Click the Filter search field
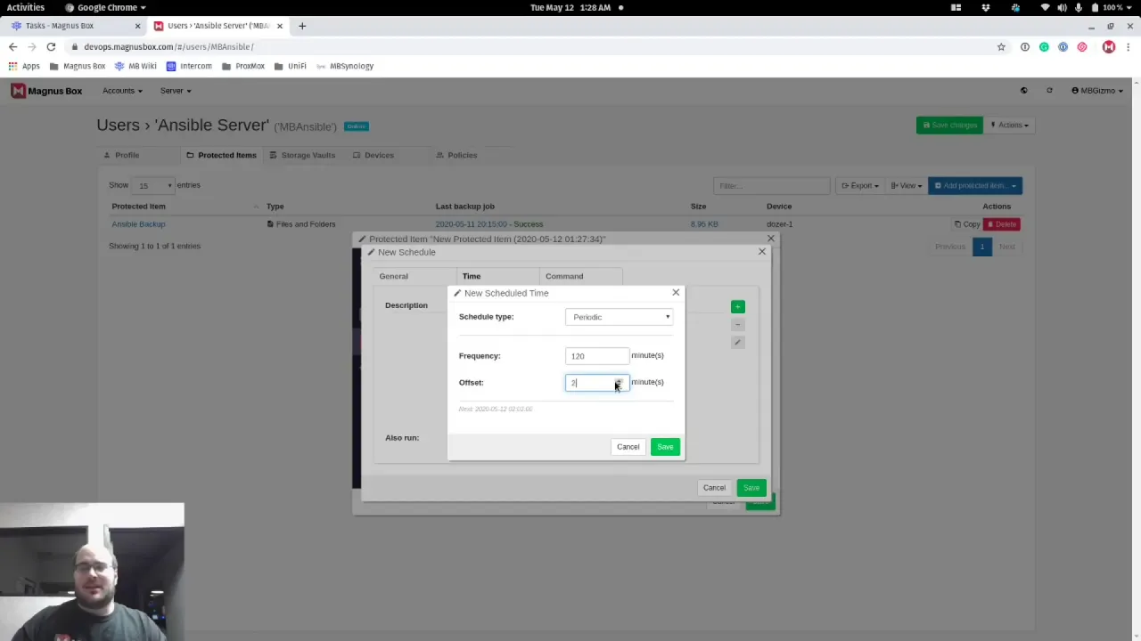Screen dimensions: 1141x641 [x=771, y=186]
